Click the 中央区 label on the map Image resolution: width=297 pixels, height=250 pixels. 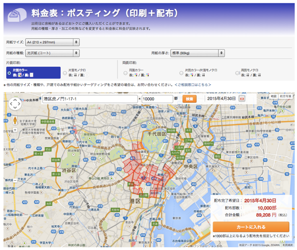tap(191, 166)
